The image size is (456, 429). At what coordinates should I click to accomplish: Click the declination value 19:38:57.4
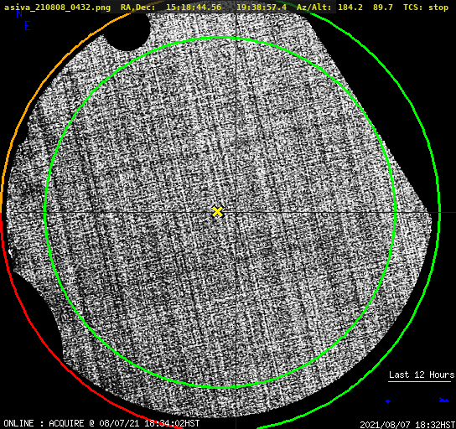pos(262,8)
